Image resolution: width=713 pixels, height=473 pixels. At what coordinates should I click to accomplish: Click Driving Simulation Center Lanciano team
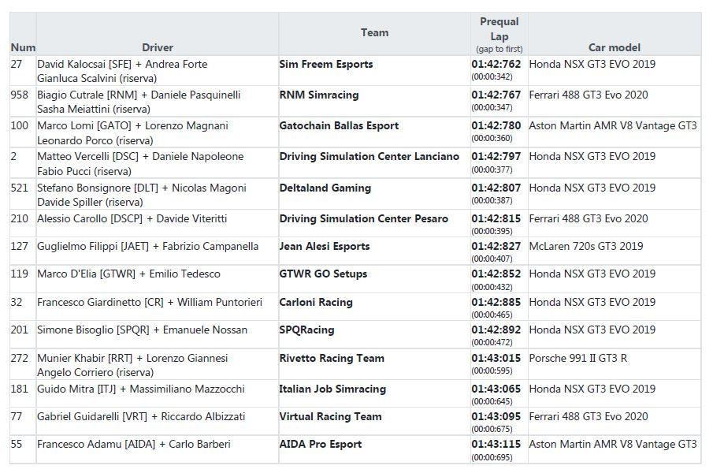pyautogui.click(x=369, y=156)
